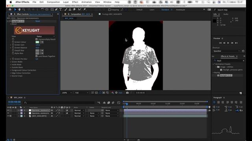The height and width of the screenshot is (141, 252).
Task: Open the Animation menu
Action: 87,2
